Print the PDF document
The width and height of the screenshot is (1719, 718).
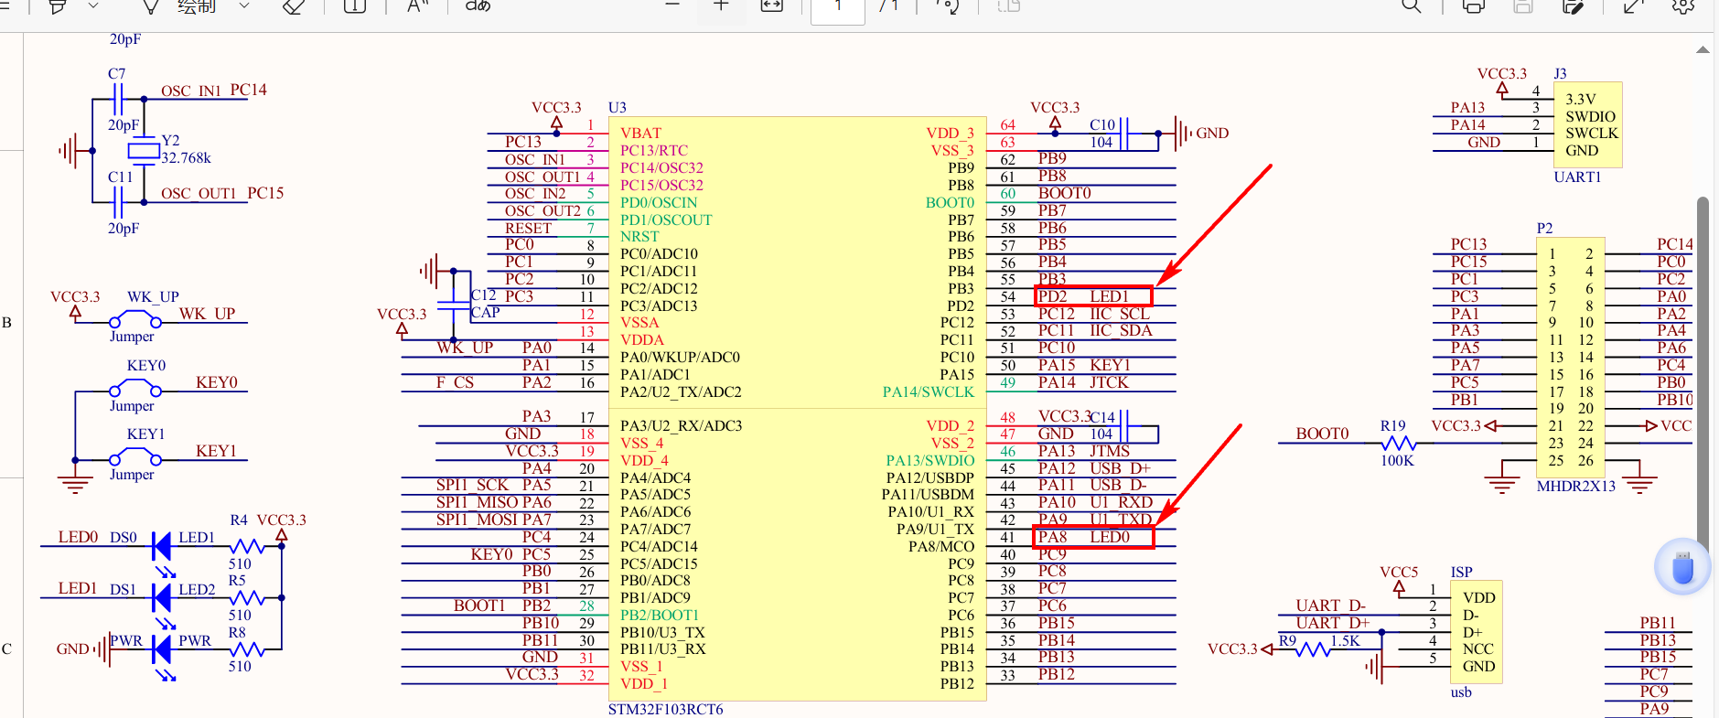1474,5
